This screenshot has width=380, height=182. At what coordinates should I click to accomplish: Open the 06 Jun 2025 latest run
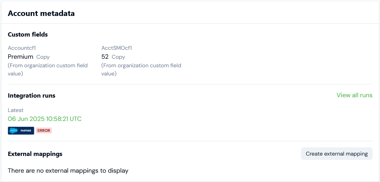pyautogui.click(x=45, y=119)
